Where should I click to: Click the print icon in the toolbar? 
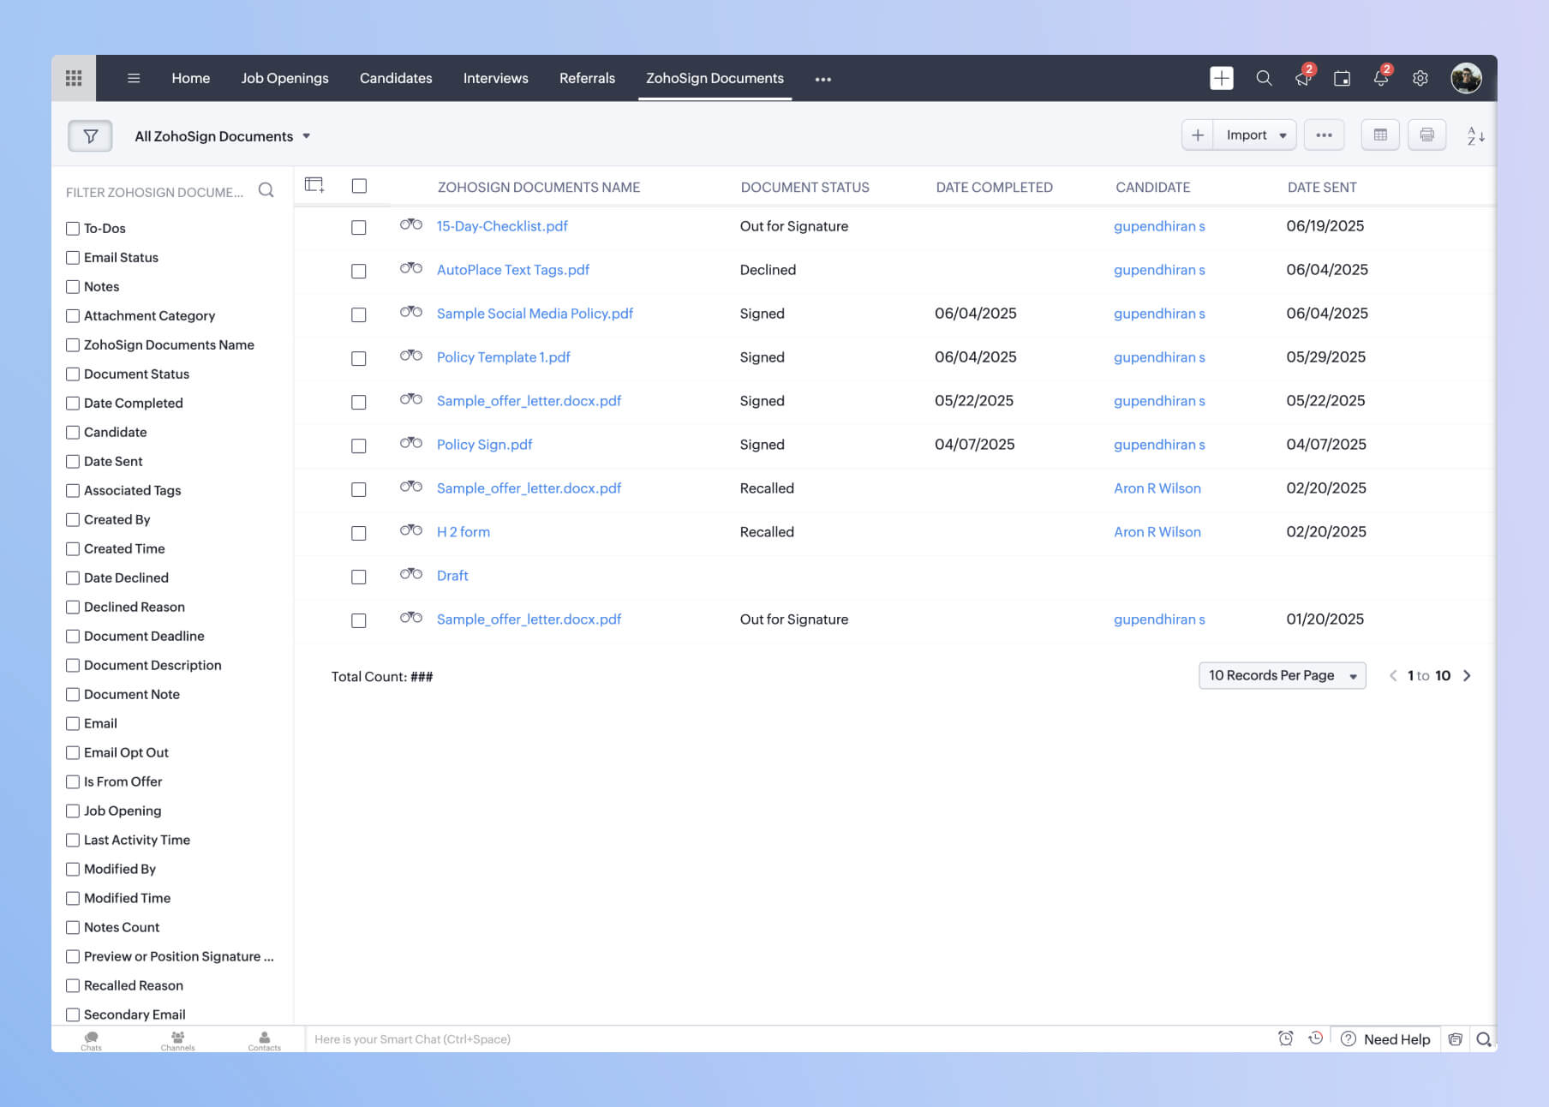coord(1426,135)
